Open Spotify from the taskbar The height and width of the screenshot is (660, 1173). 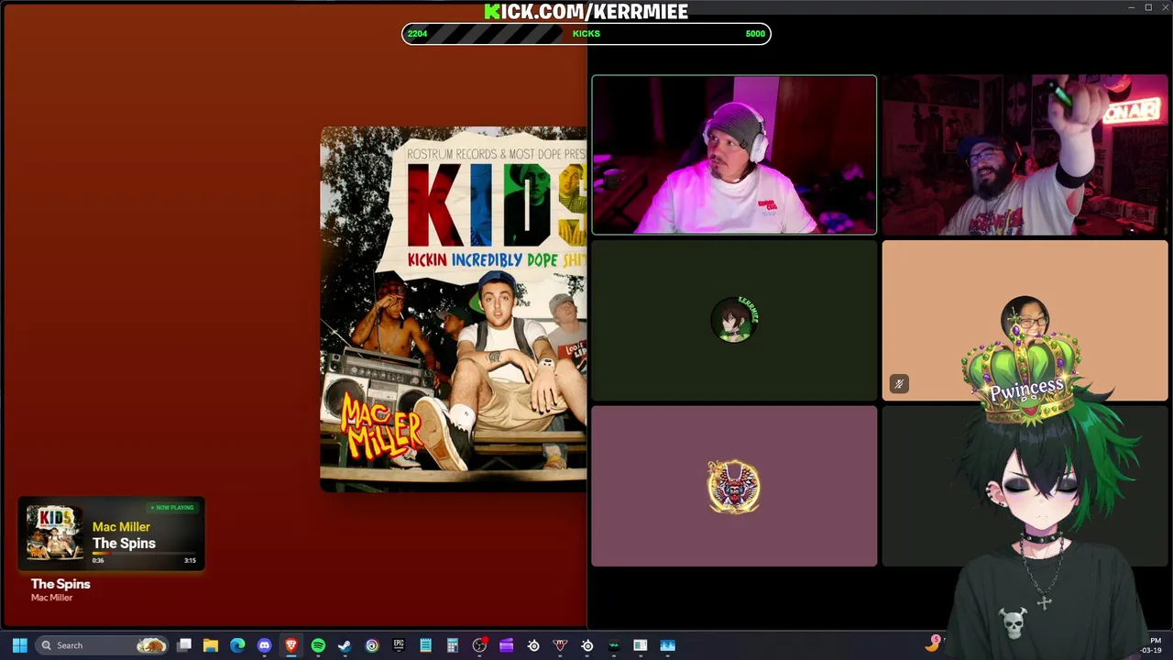(x=318, y=645)
